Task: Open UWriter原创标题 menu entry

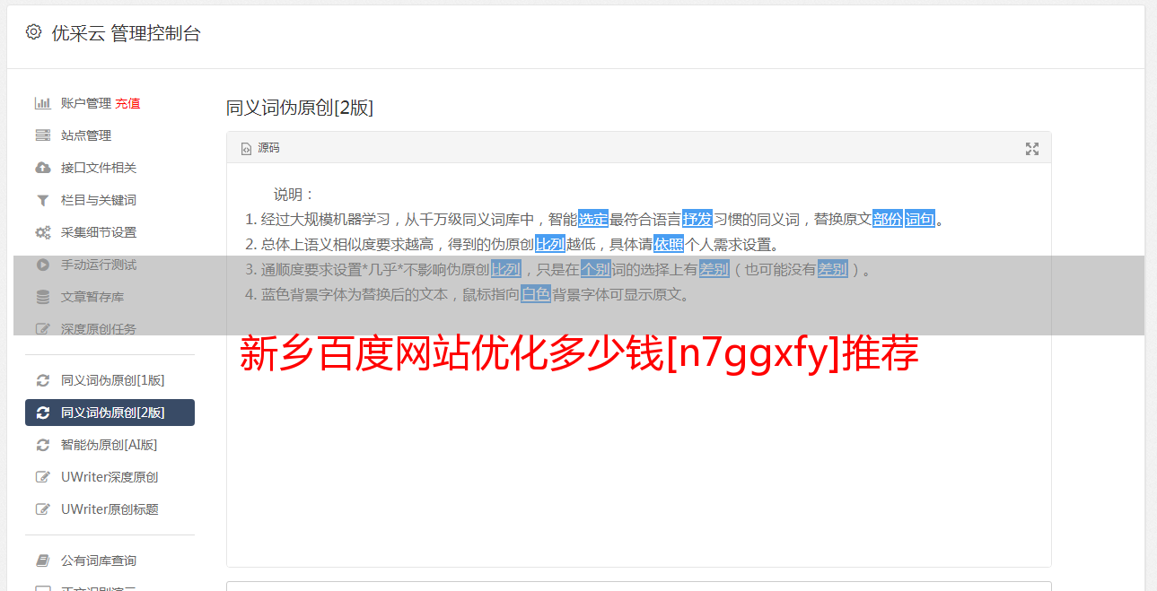Action: (110, 509)
